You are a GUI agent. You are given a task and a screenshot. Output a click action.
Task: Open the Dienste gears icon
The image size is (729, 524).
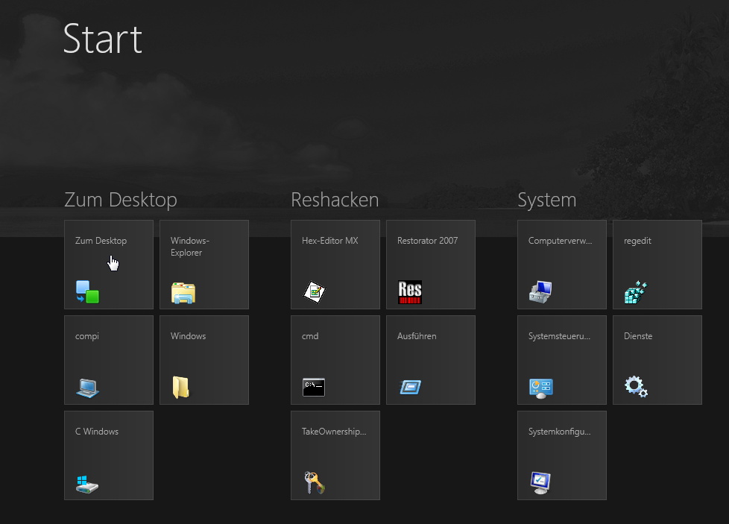tap(636, 387)
